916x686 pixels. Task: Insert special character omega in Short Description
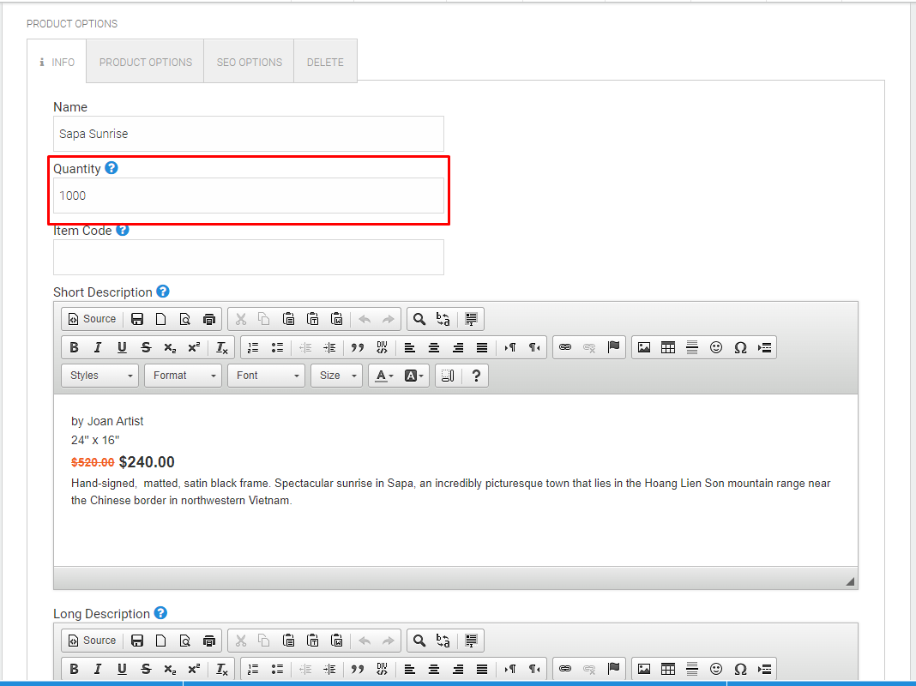[x=740, y=347]
